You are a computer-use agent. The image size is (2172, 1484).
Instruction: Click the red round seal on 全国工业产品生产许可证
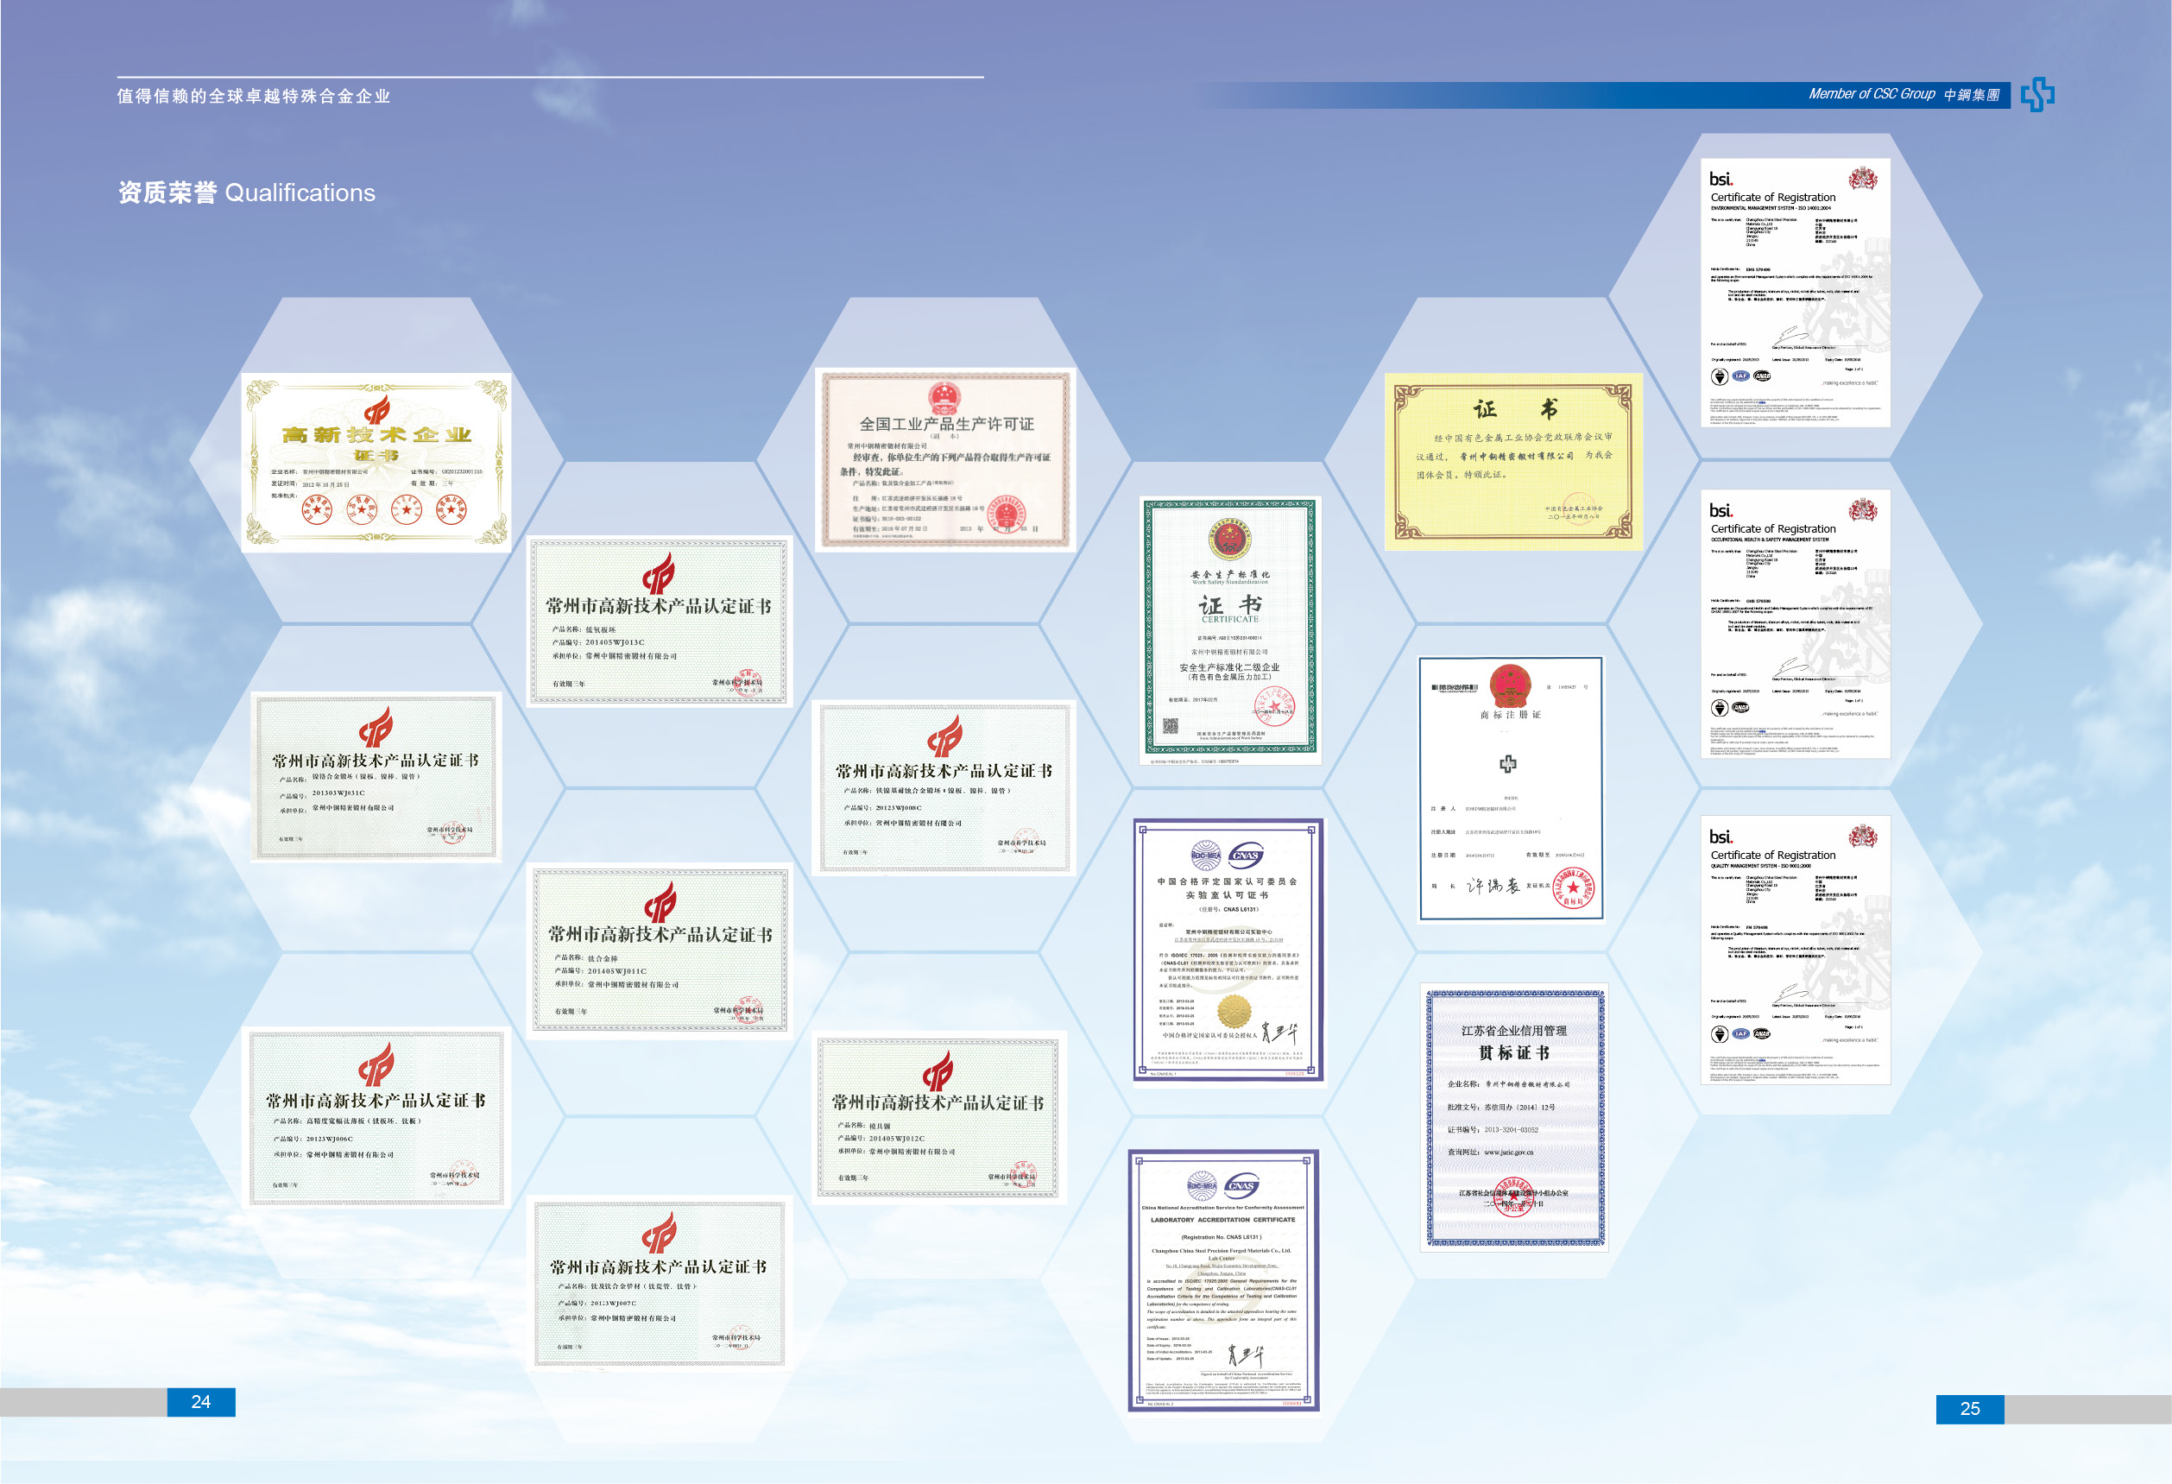(x=1007, y=513)
